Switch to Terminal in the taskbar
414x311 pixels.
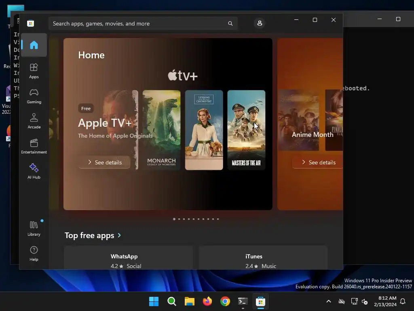point(243,301)
